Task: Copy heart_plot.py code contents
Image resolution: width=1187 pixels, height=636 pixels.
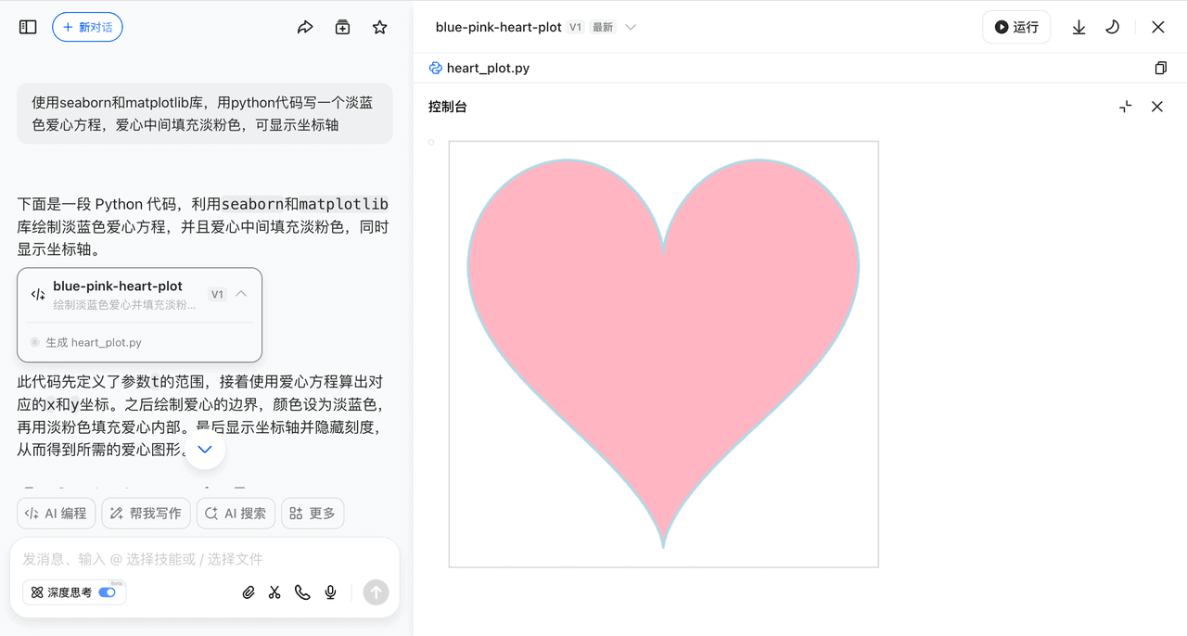Action: (1160, 68)
